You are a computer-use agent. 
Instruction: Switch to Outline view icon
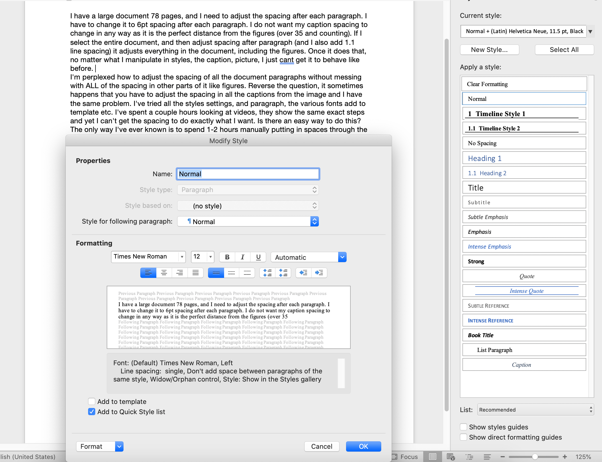(469, 457)
